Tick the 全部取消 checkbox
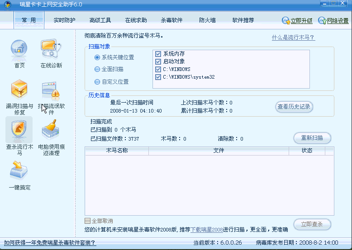The width and height of the screenshot is (352, 250). point(88,221)
